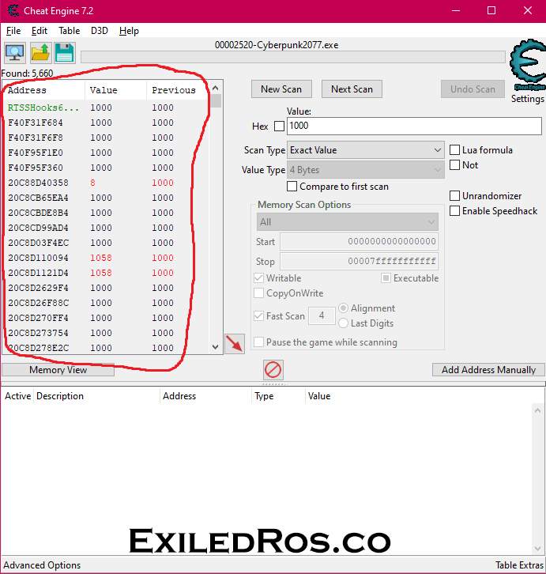The width and height of the screenshot is (546, 574).
Task: Open the File menu
Action: (13, 31)
